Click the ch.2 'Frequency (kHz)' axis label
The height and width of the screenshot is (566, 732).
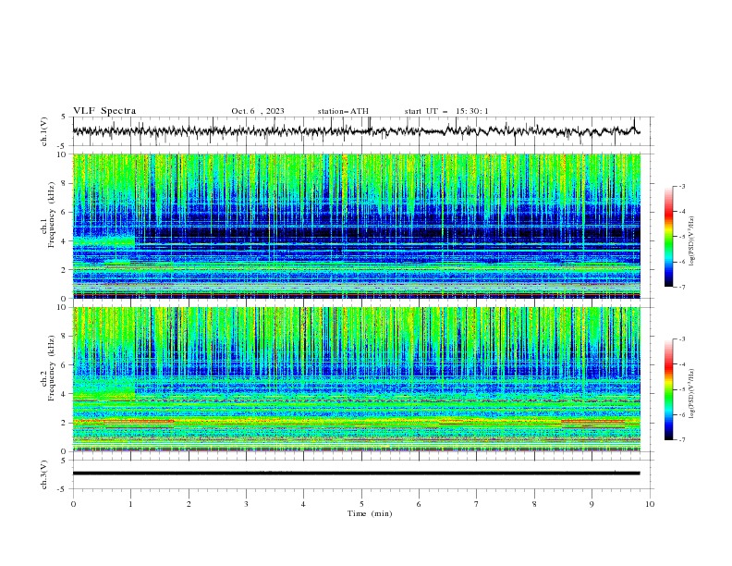(x=52, y=368)
